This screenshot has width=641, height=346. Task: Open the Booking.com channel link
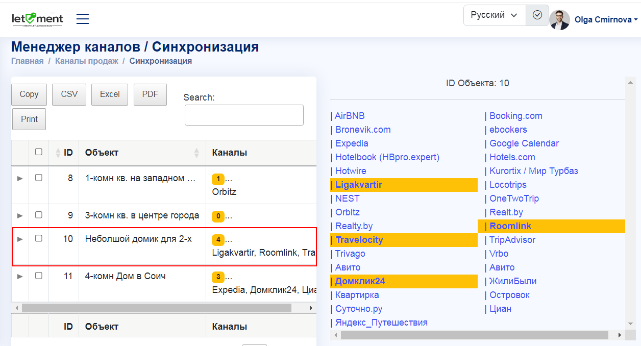(516, 116)
